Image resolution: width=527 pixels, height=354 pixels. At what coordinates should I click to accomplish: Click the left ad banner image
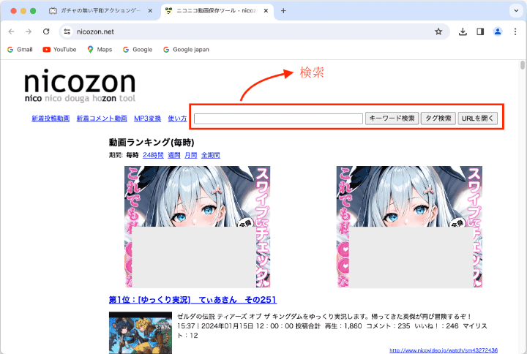tap(198, 227)
